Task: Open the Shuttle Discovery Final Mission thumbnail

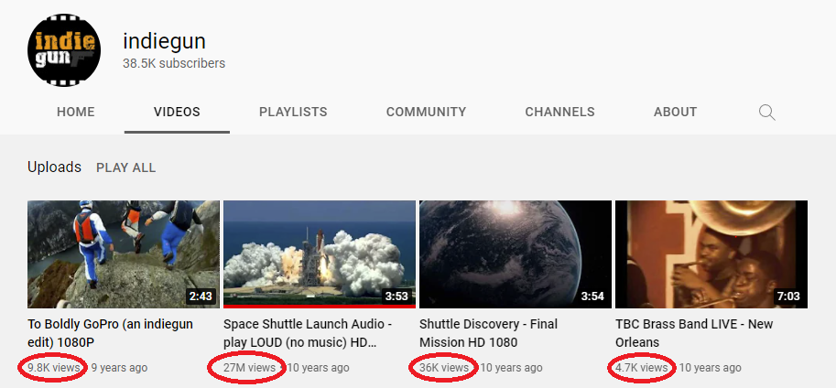Action: pos(516,254)
